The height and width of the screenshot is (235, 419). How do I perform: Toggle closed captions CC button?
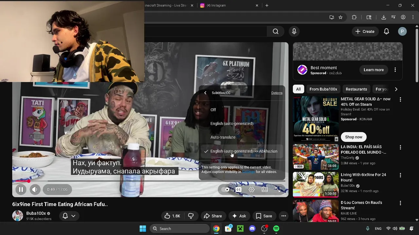(x=239, y=189)
